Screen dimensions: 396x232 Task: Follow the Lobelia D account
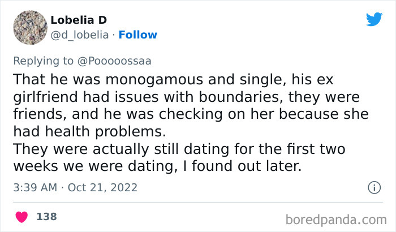click(x=137, y=35)
